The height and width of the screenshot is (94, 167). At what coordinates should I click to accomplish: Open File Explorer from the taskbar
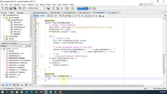point(12,92)
